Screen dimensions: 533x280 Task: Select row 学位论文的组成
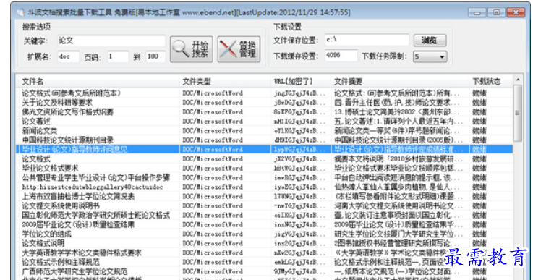pyautogui.click(x=265, y=234)
